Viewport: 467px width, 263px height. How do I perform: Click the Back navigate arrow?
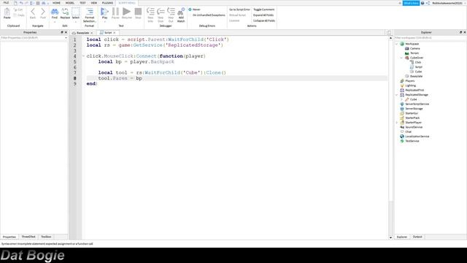(x=33, y=13)
